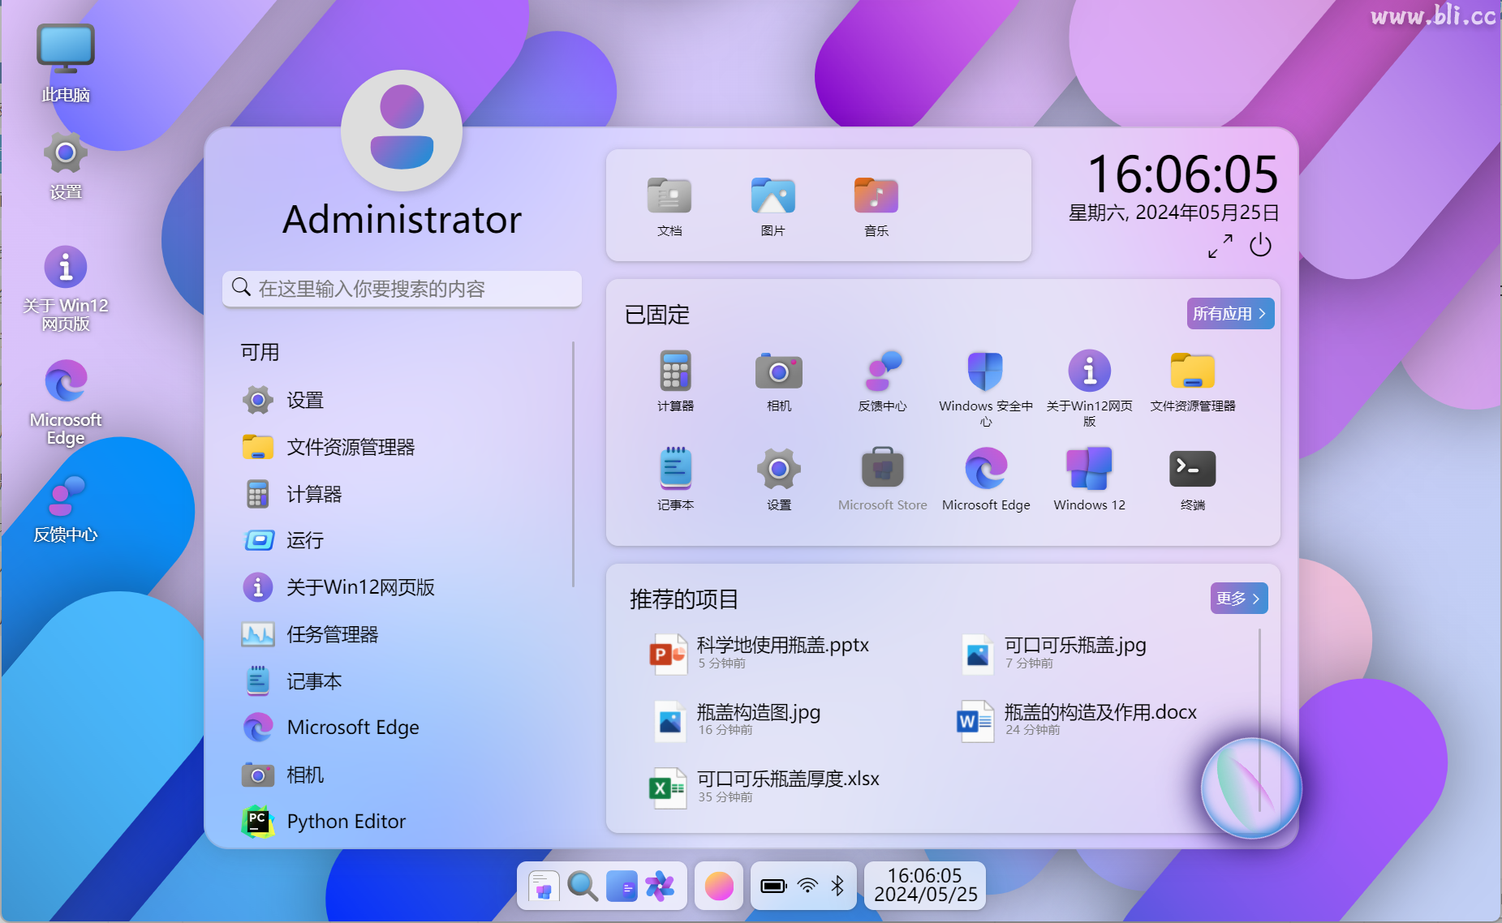Viewport: 1502px width, 923px height.
Task: Select 任务管理器 from the app menu
Action: [332, 634]
